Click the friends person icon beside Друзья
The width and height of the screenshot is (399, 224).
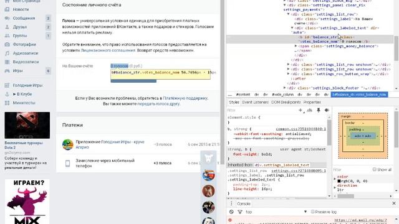click(x=7, y=27)
